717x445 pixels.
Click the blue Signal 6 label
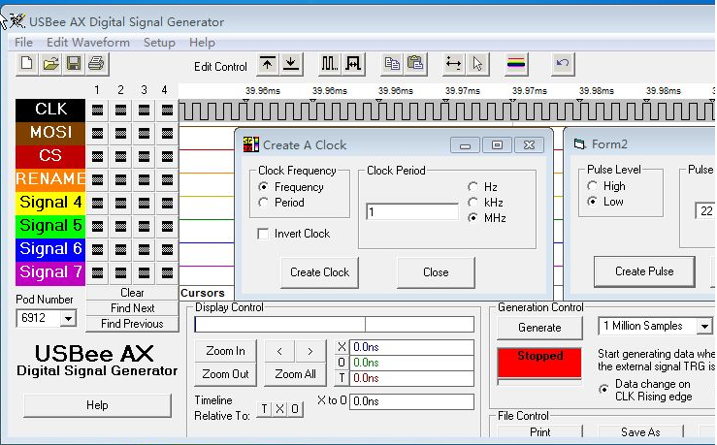click(x=50, y=249)
